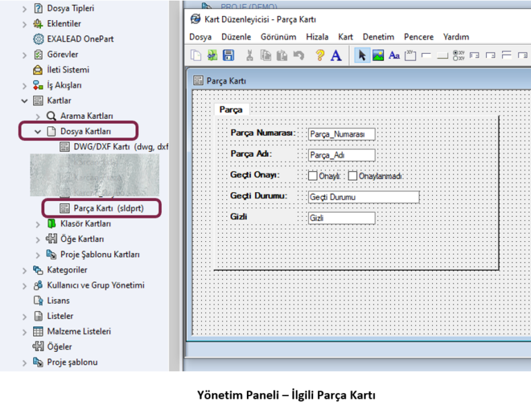Image resolution: width=531 pixels, height=405 pixels.
Task: Switch to the Parça tab on card
Action: (x=230, y=109)
